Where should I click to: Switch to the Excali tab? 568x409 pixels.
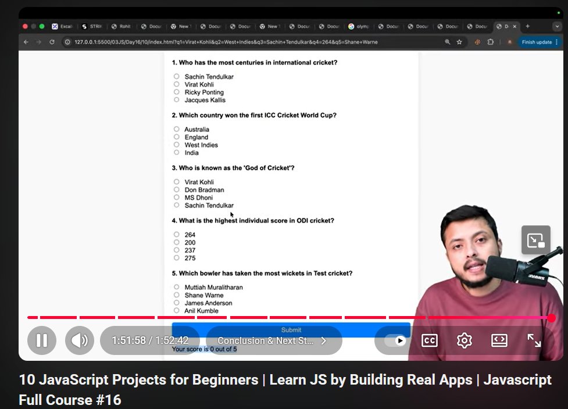click(x=62, y=26)
